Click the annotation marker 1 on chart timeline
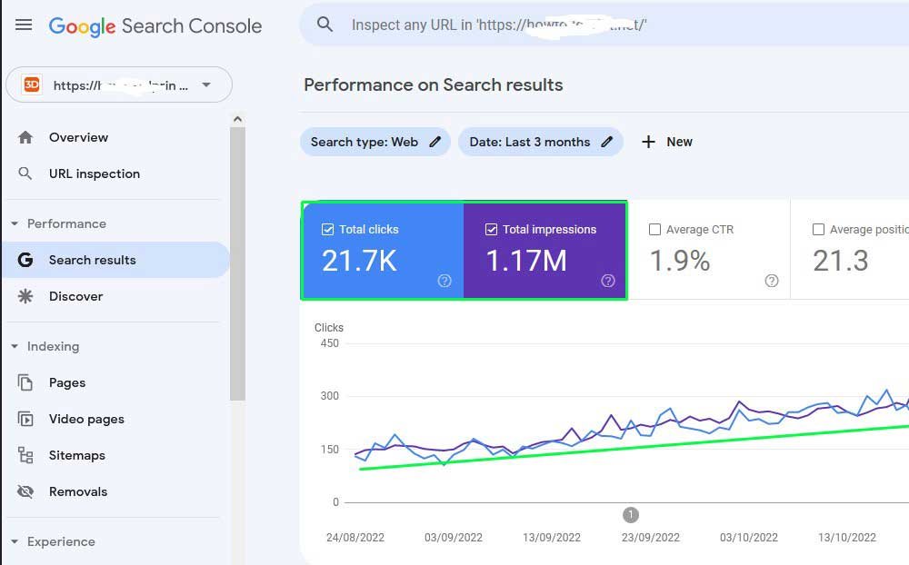 tap(631, 514)
